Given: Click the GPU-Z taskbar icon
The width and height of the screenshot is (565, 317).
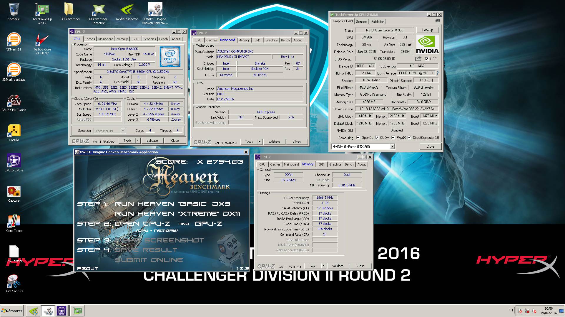Looking at the screenshot, I should tap(78, 311).
